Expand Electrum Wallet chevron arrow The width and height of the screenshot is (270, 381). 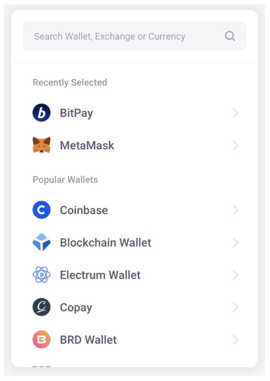click(235, 275)
